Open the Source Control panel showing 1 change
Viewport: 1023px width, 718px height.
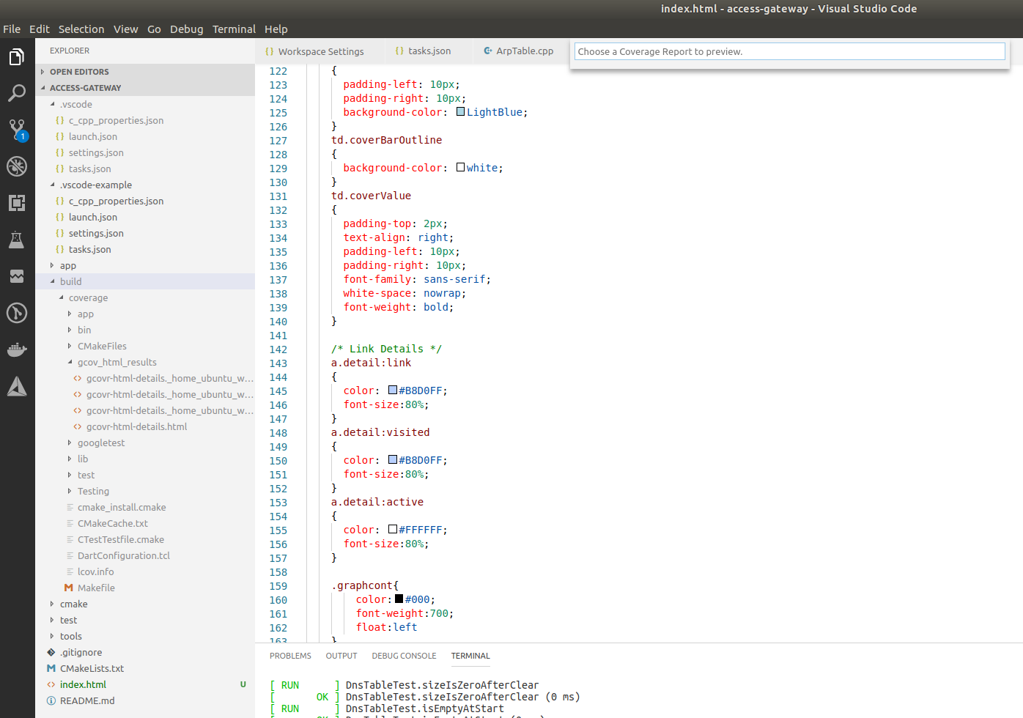click(x=16, y=130)
